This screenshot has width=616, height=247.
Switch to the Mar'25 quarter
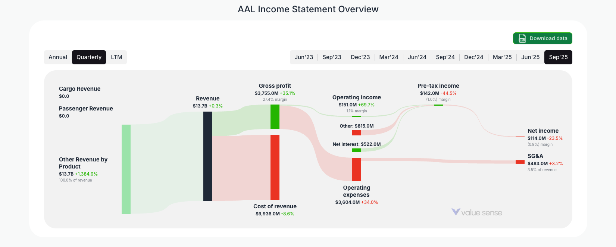click(x=502, y=57)
